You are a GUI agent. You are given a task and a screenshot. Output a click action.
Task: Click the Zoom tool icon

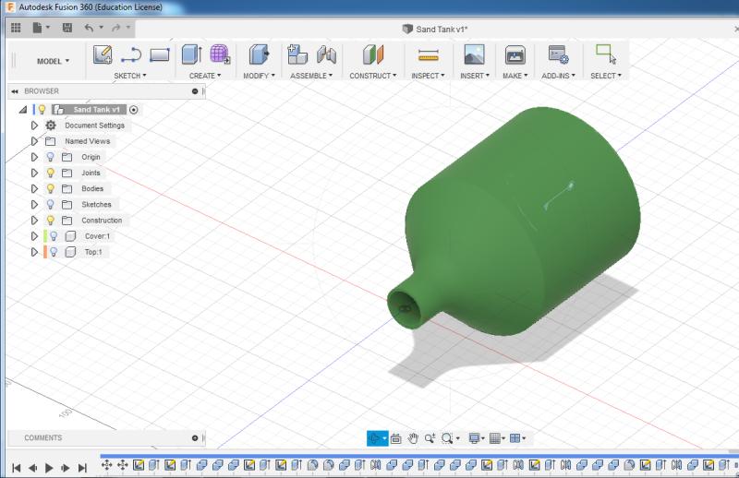pyautogui.click(x=430, y=438)
